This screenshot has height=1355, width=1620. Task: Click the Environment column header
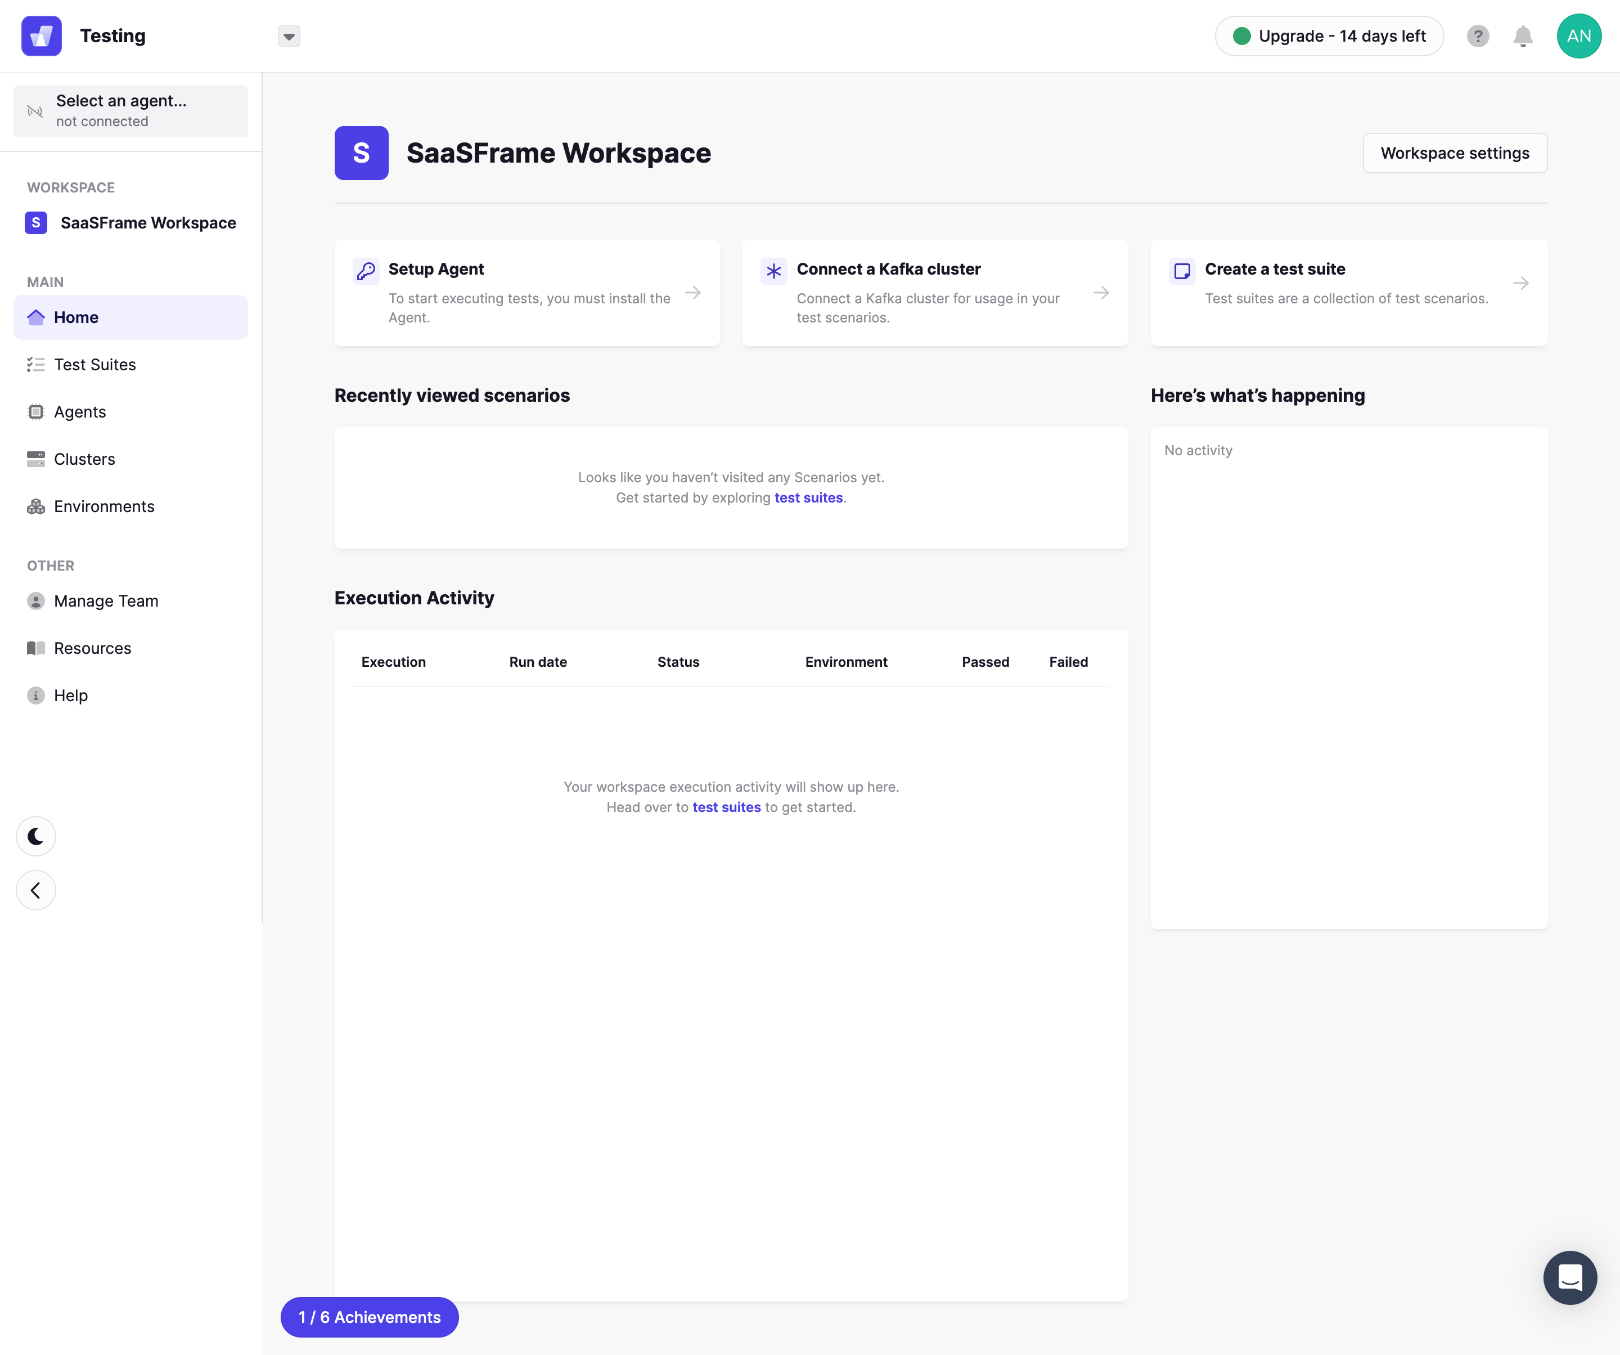[846, 662]
